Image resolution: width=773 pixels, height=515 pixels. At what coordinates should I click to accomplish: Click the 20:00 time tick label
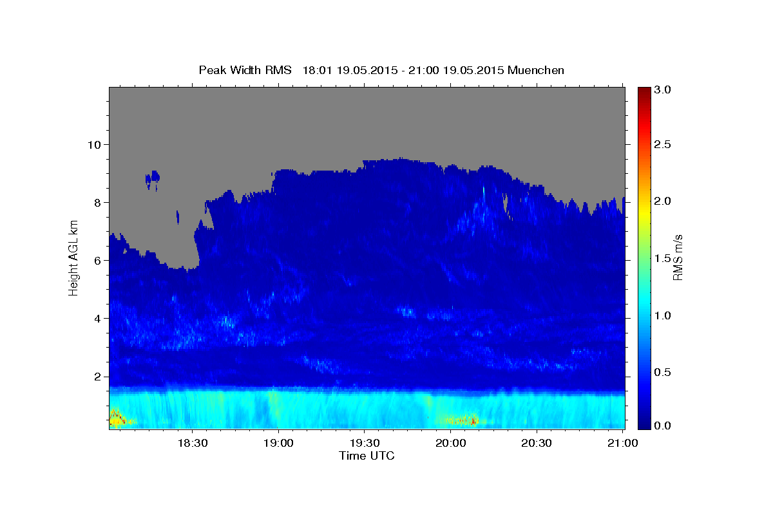[451, 443]
